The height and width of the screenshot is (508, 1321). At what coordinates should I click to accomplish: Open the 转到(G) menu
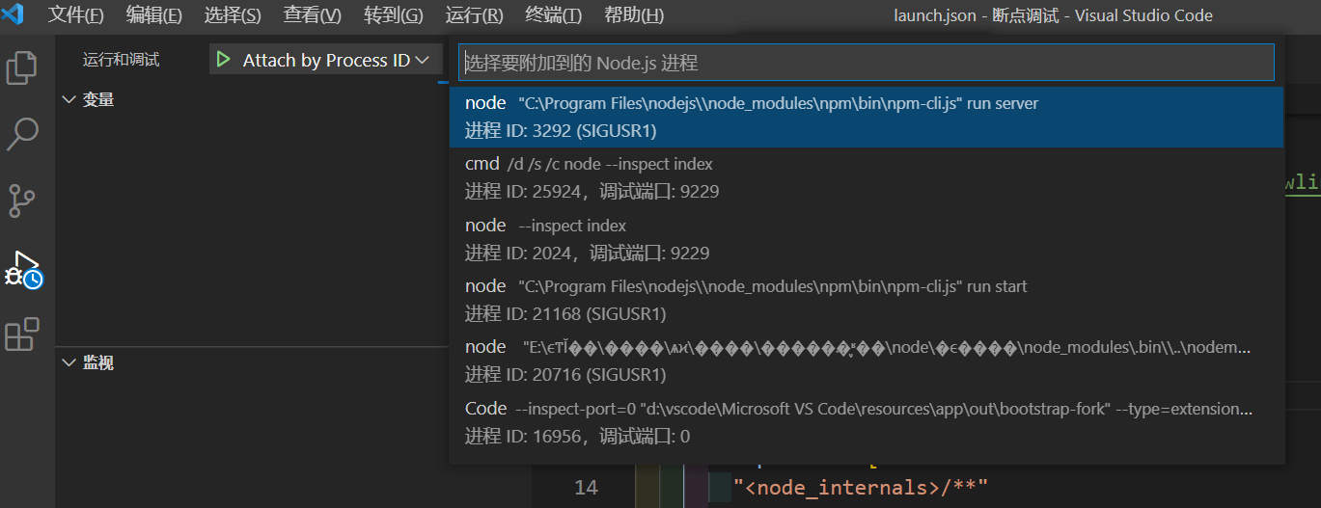(x=394, y=15)
